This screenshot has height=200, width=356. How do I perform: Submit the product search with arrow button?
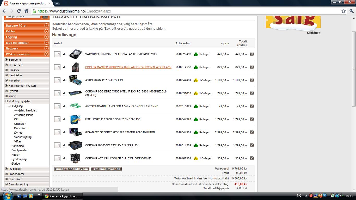[x=45, y=16]
